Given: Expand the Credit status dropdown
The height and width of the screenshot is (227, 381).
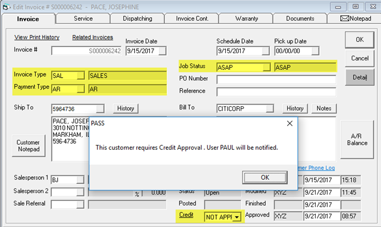Looking at the screenshot, I should pyautogui.click(x=236, y=217).
